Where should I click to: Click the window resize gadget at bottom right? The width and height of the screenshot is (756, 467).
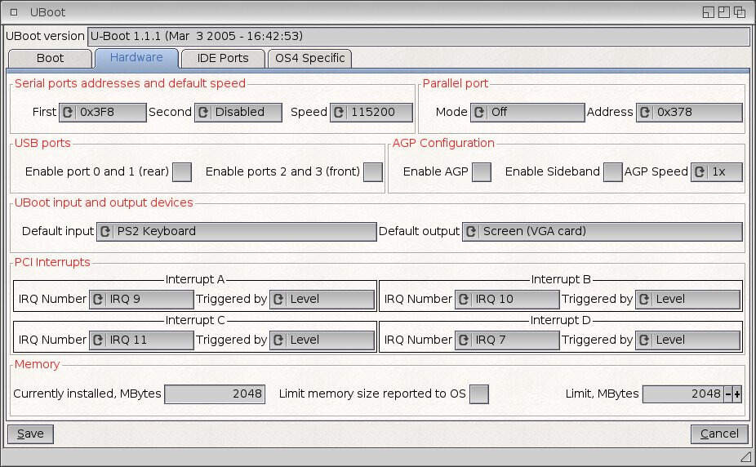click(745, 456)
